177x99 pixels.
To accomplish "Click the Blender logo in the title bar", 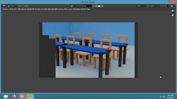I will pyautogui.click(x=2, y=2).
